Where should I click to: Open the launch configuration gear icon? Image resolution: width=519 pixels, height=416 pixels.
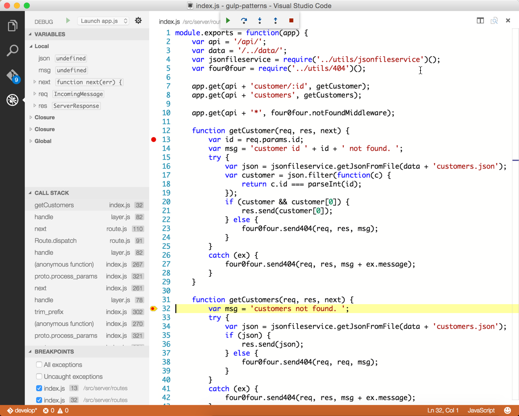[138, 20]
